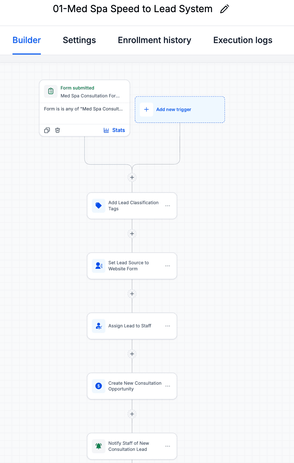This screenshot has height=463, width=294.
Task: Add step below Add Lead Classification Tags
Action: pos(132,234)
